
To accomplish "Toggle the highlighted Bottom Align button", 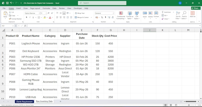I will tap(64, 13).
